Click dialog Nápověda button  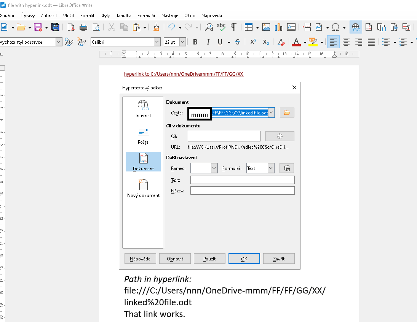click(x=140, y=259)
